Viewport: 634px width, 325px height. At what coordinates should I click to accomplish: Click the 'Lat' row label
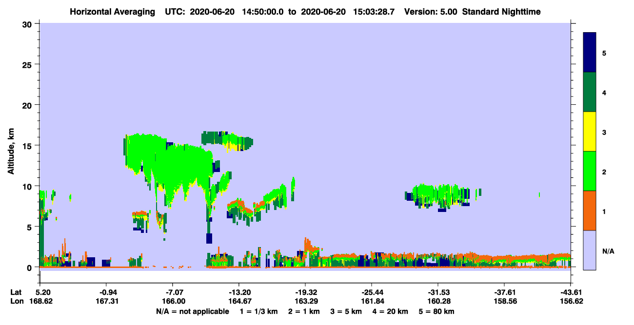point(16,292)
